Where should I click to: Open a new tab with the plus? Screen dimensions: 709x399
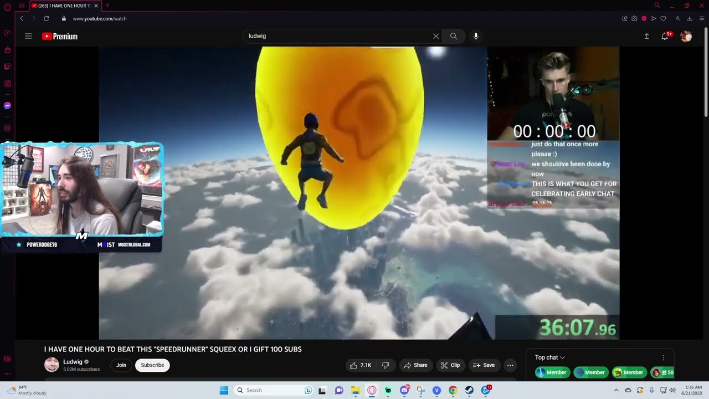pos(107,6)
